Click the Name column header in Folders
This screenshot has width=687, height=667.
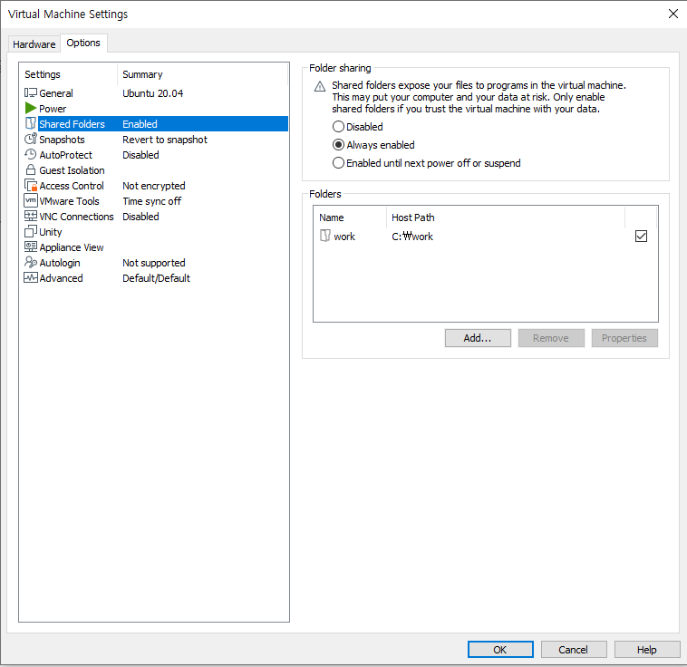[350, 217]
